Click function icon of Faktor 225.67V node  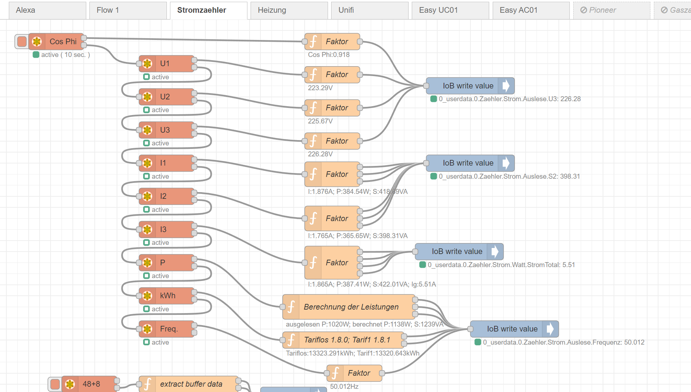313,108
